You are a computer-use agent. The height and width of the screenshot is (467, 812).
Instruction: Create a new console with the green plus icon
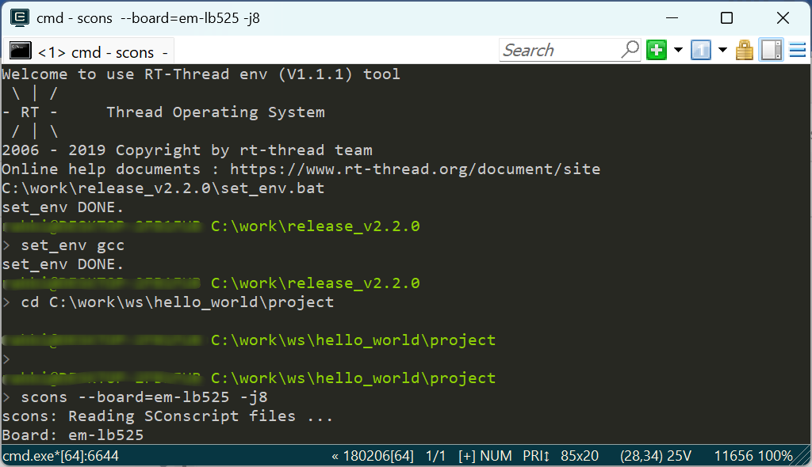[656, 49]
